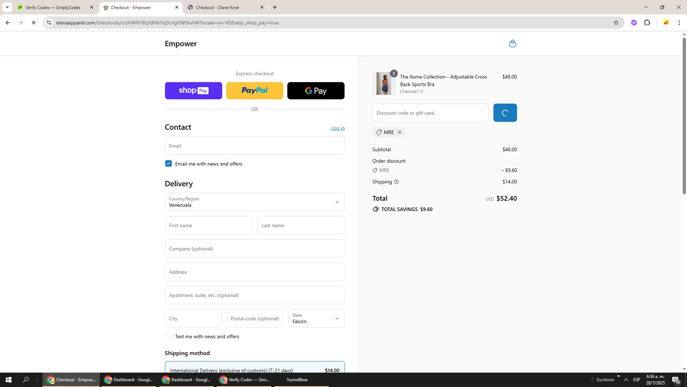The width and height of the screenshot is (687, 387).
Task: Stop page loading button
Action: click(x=33, y=22)
